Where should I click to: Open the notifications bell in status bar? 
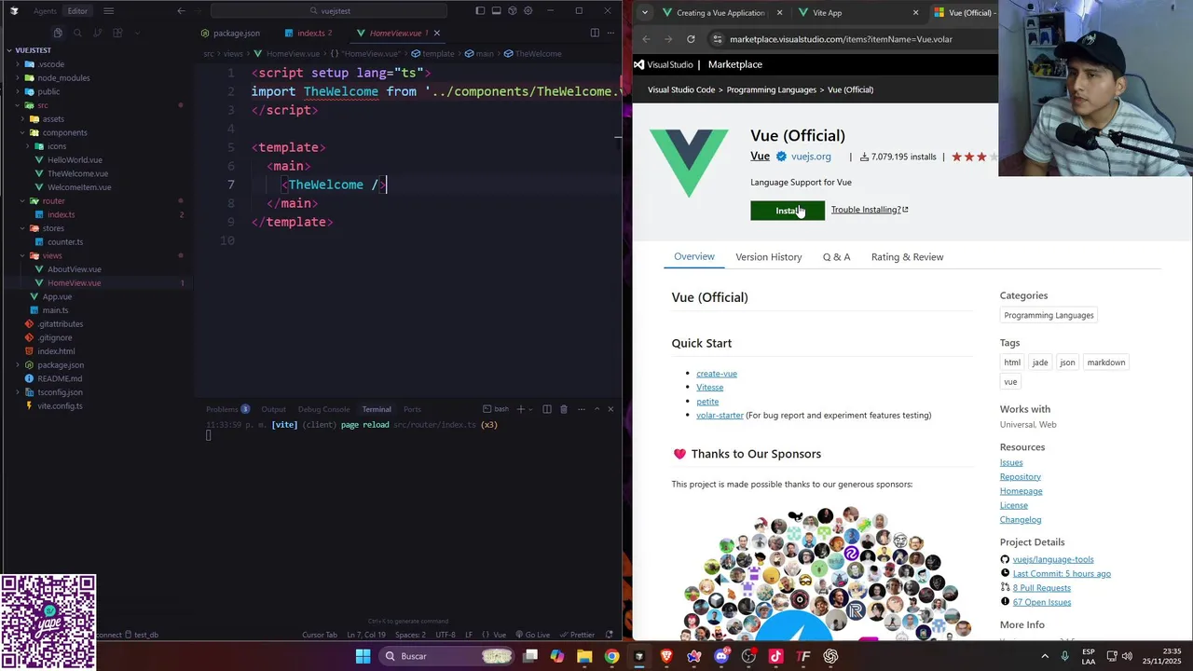[610, 635]
